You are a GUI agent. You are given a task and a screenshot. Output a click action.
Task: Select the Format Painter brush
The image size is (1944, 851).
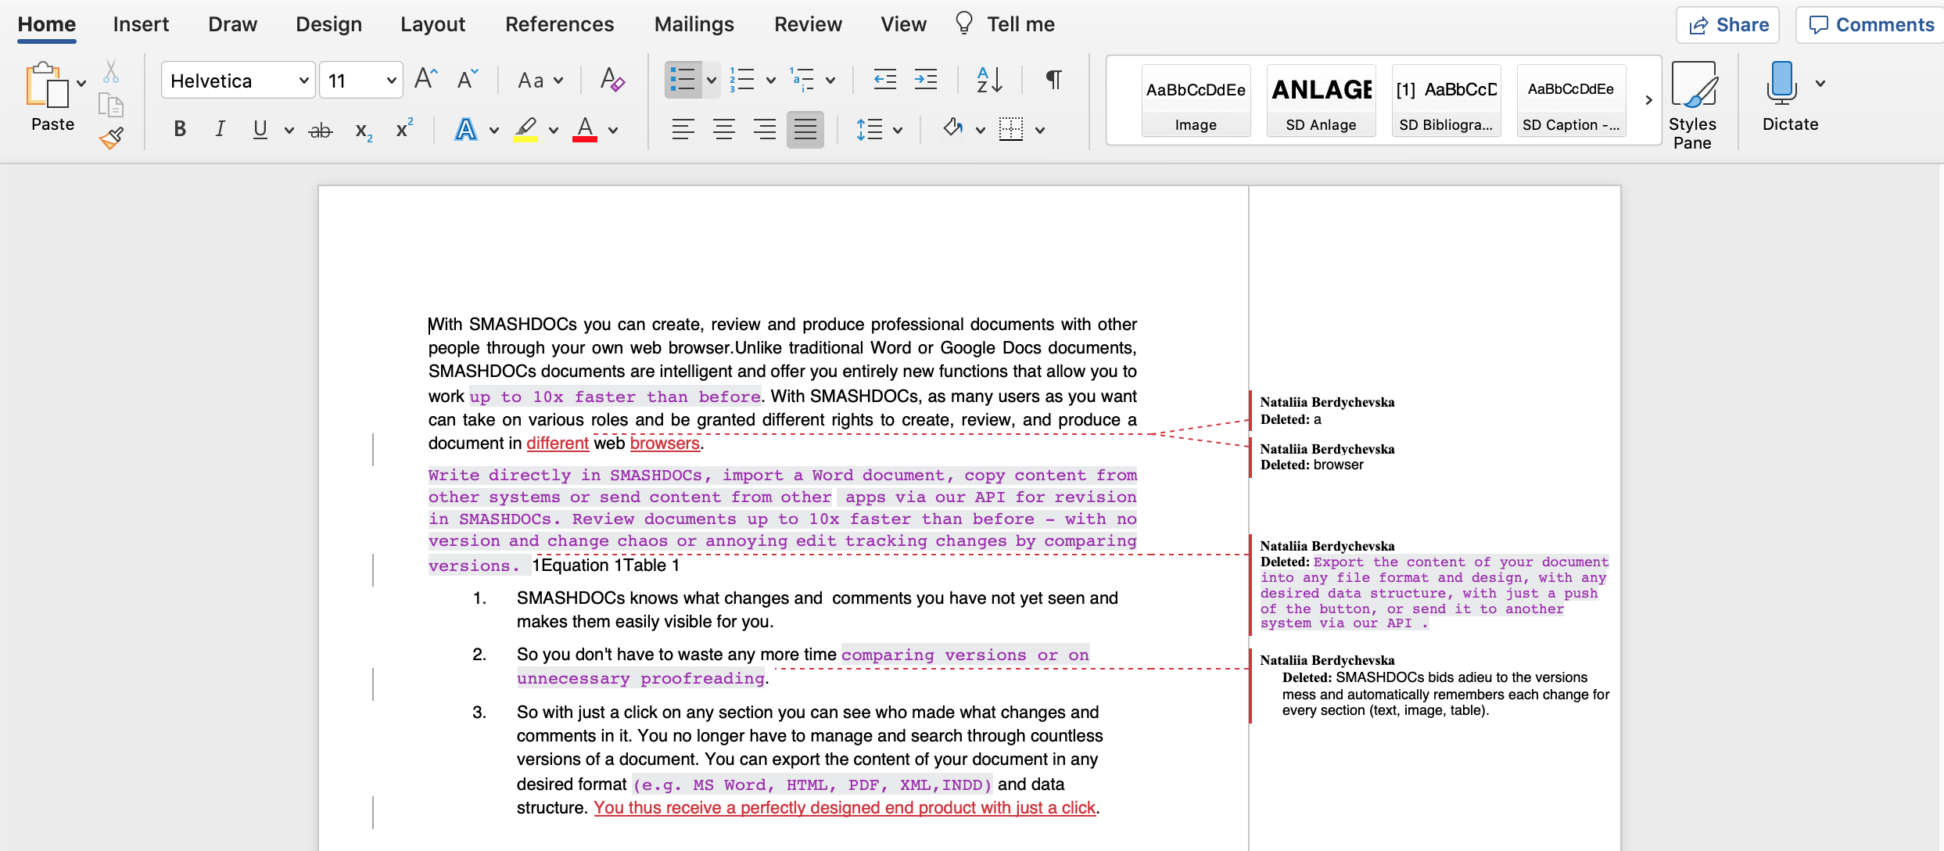tap(111, 138)
